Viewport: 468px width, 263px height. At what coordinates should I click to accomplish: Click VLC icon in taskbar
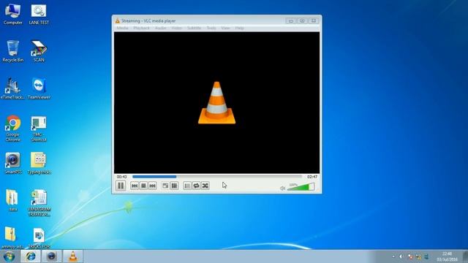tap(73, 256)
